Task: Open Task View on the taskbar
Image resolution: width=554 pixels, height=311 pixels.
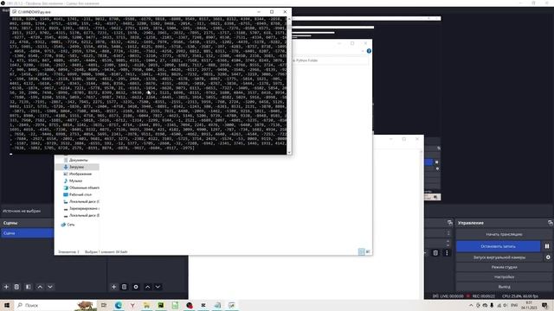Action: [x=104, y=305]
